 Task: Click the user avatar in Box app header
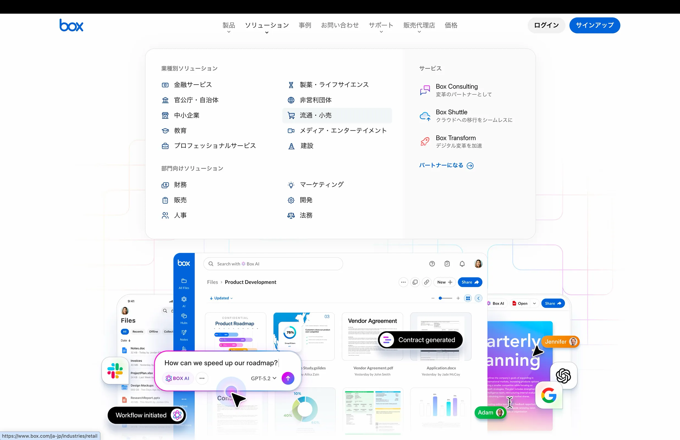click(478, 264)
